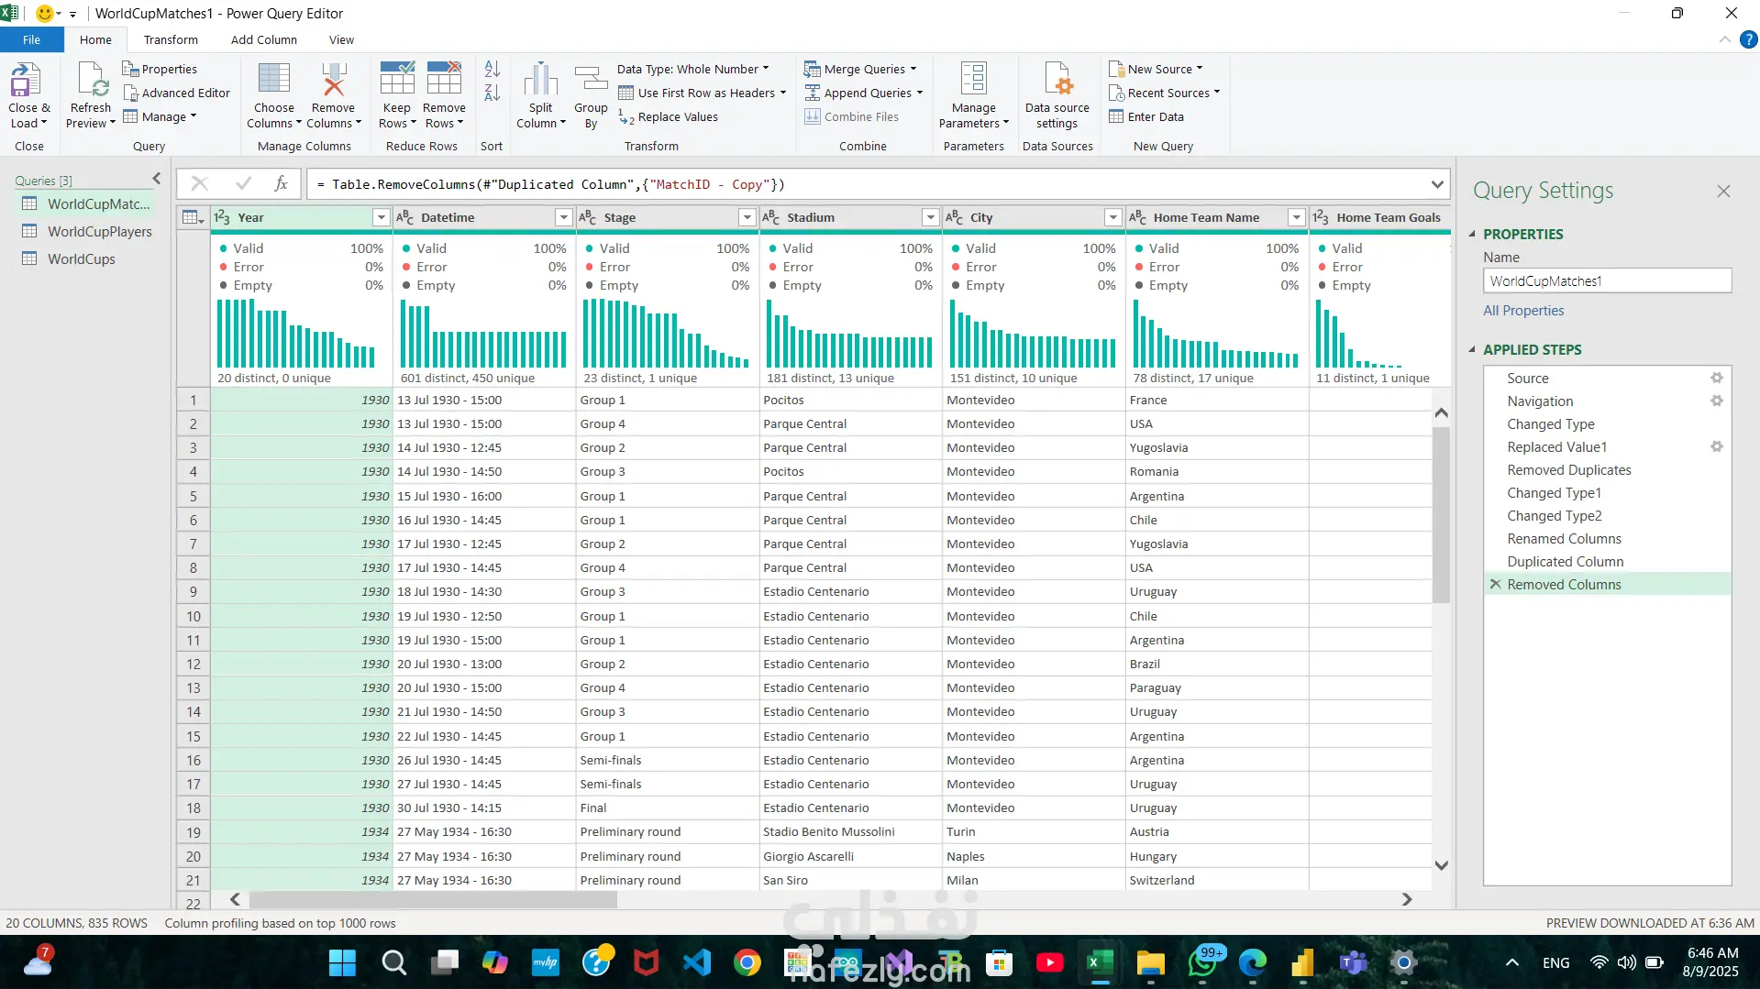Switch to the Transform tab
The width and height of the screenshot is (1760, 989).
click(x=171, y=39)
